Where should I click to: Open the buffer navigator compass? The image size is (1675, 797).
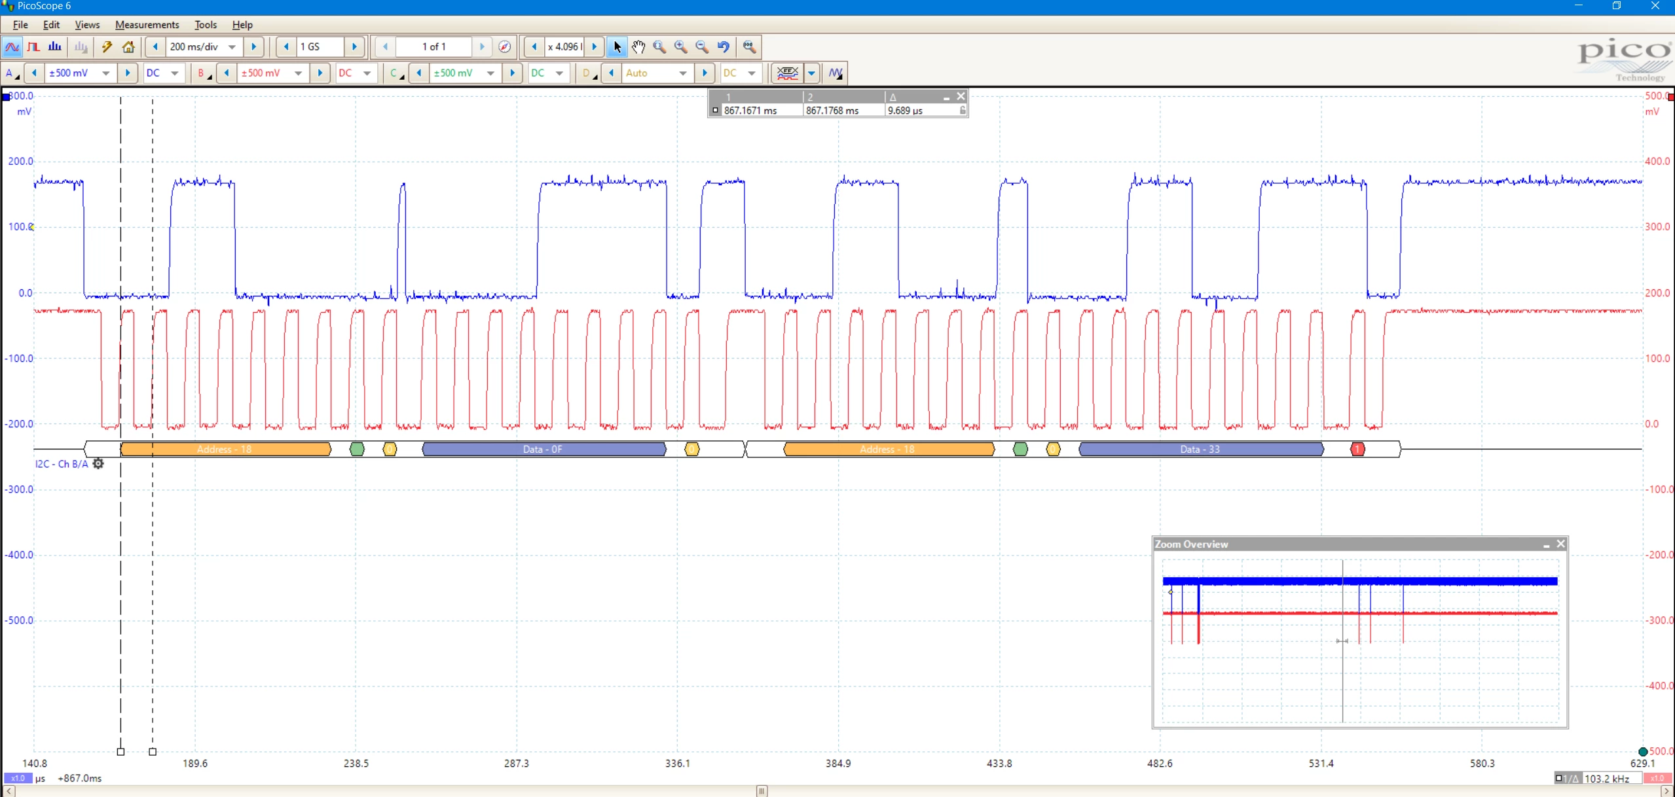pos(504,47)
